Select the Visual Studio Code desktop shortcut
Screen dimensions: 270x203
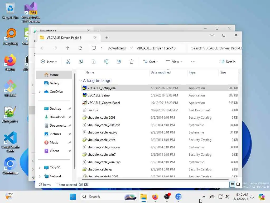click(10, 142)
